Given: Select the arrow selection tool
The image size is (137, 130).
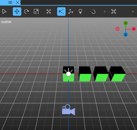Looking at the screenshot, I should click(4, 12).
